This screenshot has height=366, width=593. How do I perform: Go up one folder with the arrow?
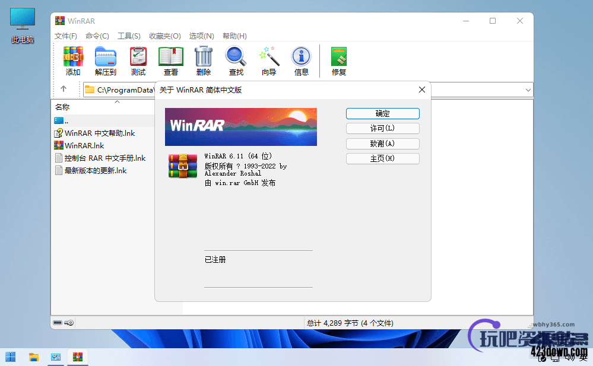64,89
